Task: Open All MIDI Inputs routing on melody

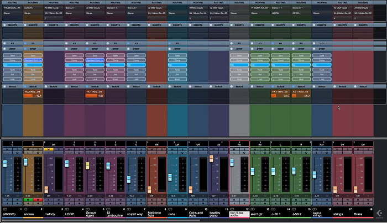Action: pos(54,8)
